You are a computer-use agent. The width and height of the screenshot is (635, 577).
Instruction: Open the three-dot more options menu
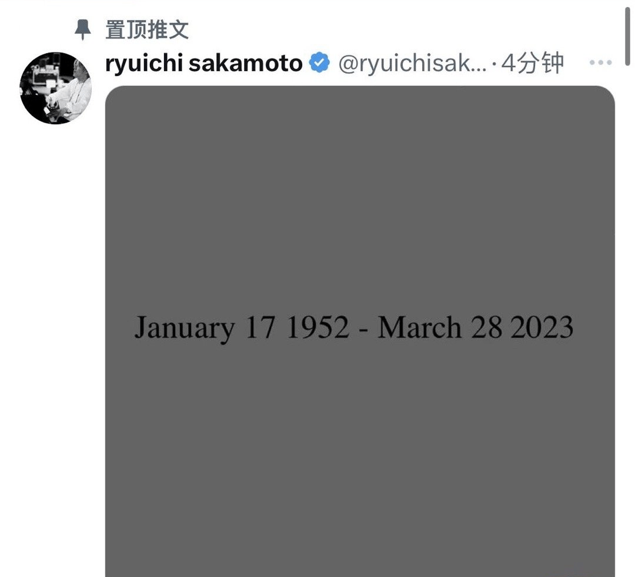tap(600, 62)
